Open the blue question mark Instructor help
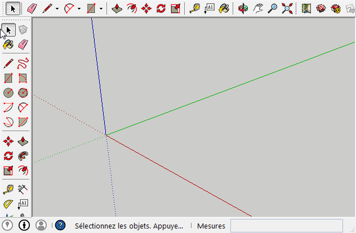 60,225
